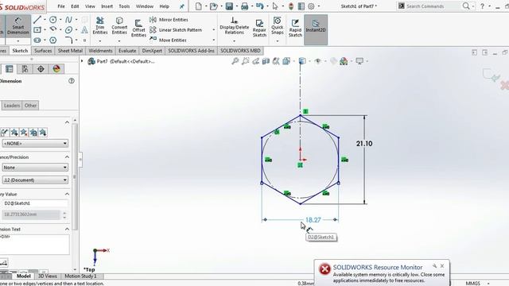
Task: Switch to the 3D Views bottom tab
Action: [48, 276]
